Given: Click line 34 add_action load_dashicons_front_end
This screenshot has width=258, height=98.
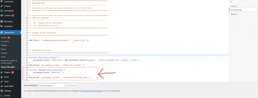Looking at the screenshot, I should click(x=60, y=77).
